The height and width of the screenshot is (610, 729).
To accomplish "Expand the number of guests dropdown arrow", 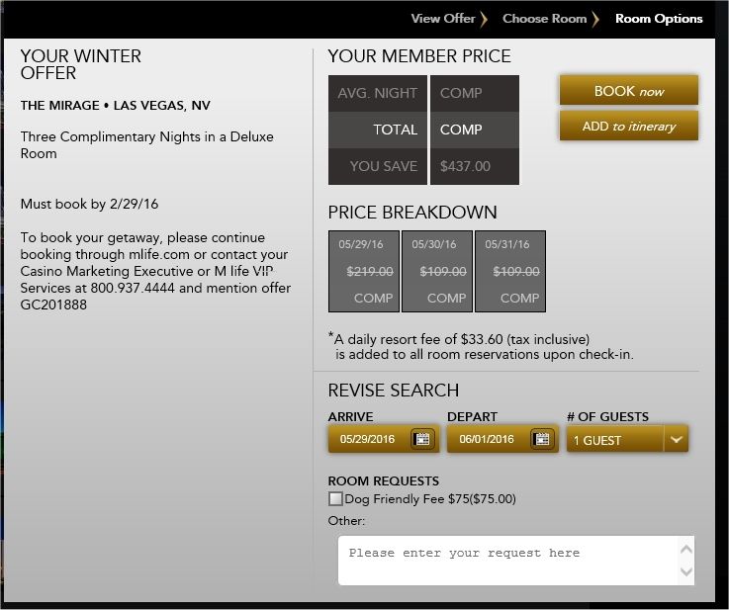I will (676, 439).
